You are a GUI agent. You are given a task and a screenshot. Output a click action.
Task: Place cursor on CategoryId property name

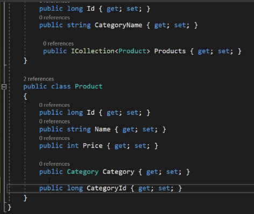tap(107, 188)
